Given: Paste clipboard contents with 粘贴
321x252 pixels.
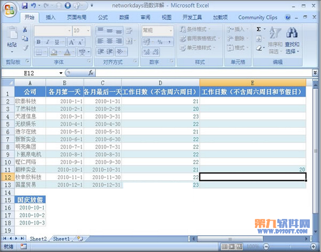Looking at the screenshot, I should click(x=12, y=40).
